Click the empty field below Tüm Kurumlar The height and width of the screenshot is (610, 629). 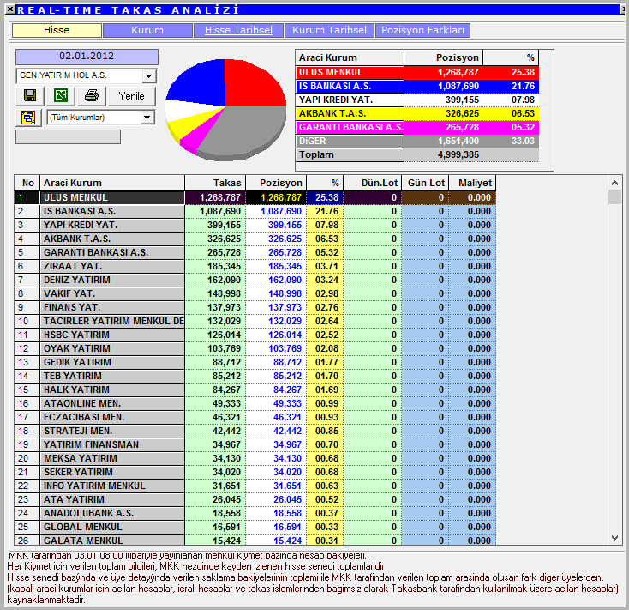(68, 136)
